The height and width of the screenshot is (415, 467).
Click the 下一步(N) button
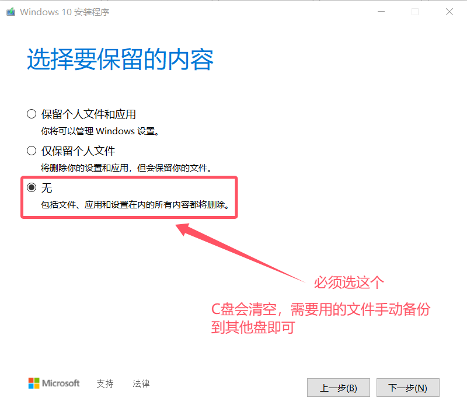(407, 388)
